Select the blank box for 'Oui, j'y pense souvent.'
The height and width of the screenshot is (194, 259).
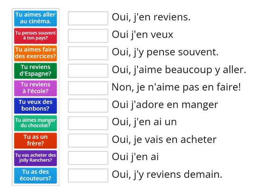point(88,53)
